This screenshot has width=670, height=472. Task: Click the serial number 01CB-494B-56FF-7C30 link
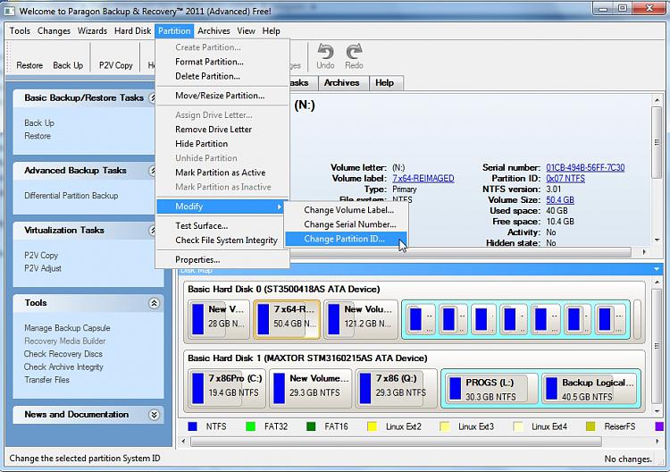point(585,167)
